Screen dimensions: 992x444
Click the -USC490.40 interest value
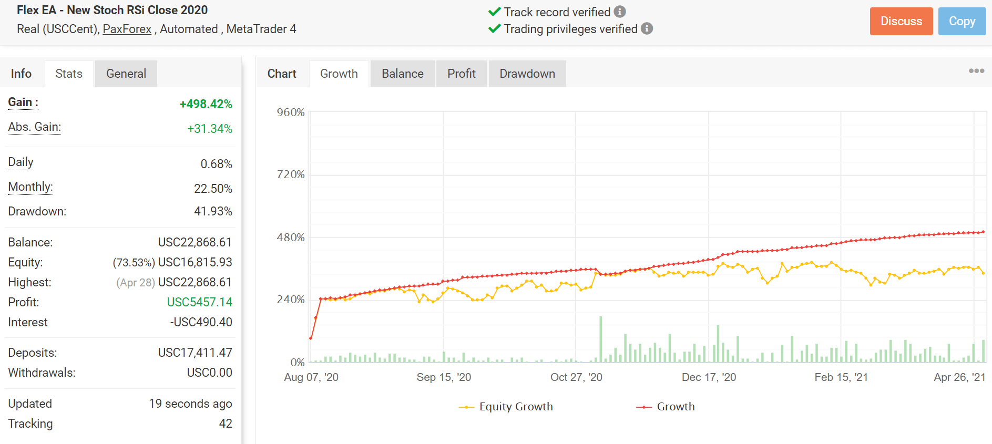201,322
